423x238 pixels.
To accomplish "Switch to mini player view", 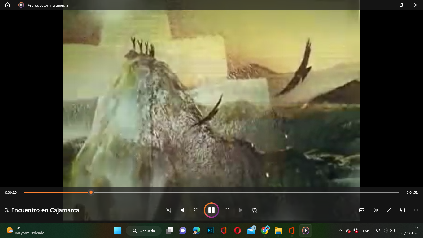I will [403, 210].
